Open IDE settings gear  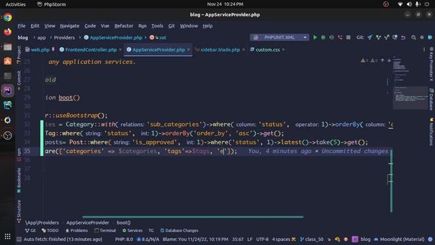(421, 37)
